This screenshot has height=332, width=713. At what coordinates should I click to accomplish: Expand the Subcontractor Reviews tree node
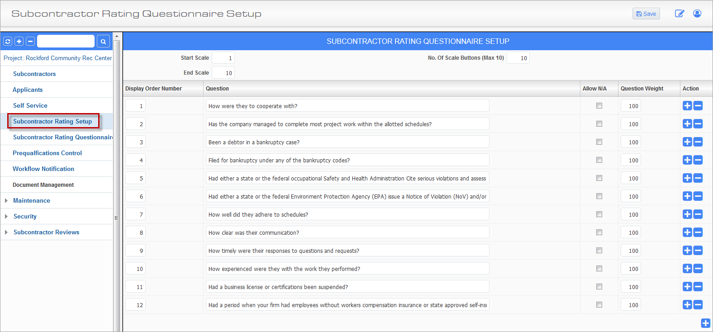point(6,232)
